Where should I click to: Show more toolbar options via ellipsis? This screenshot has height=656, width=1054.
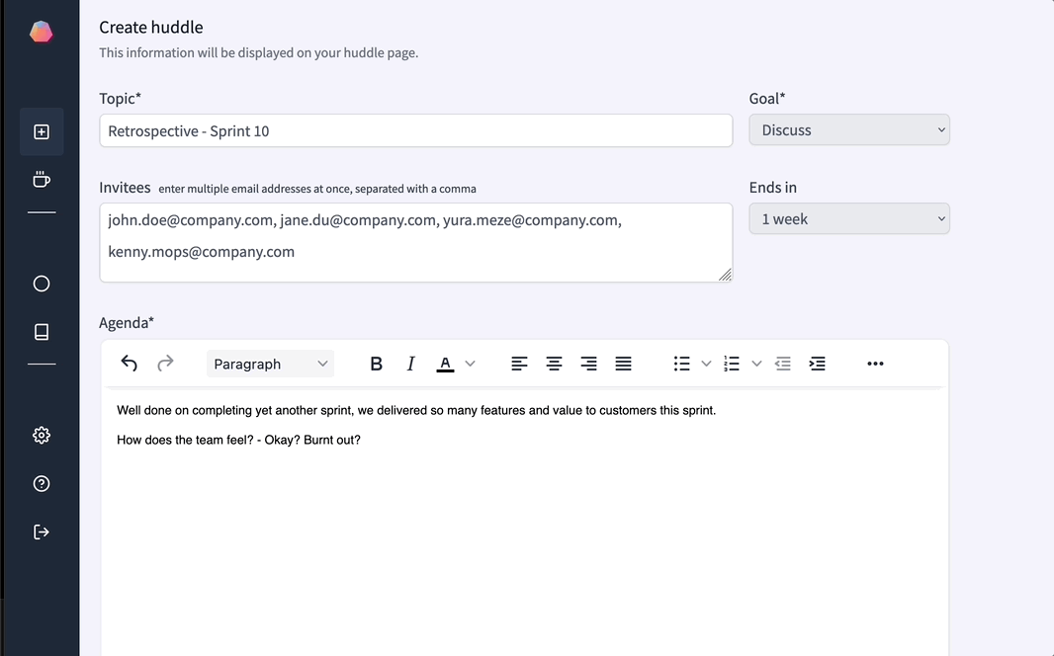coord(875,364)
